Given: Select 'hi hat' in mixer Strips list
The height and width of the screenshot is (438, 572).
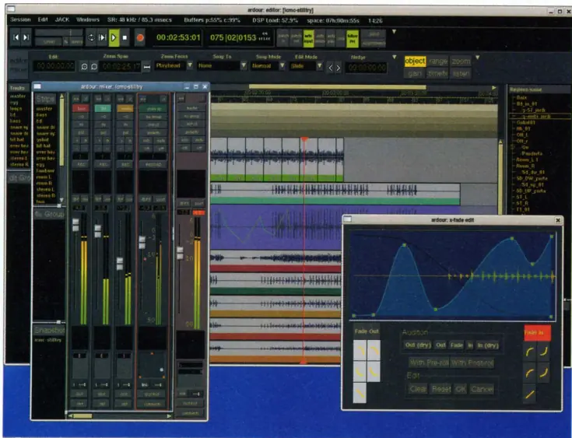Looking at the screenshot, I should [43, 145].
